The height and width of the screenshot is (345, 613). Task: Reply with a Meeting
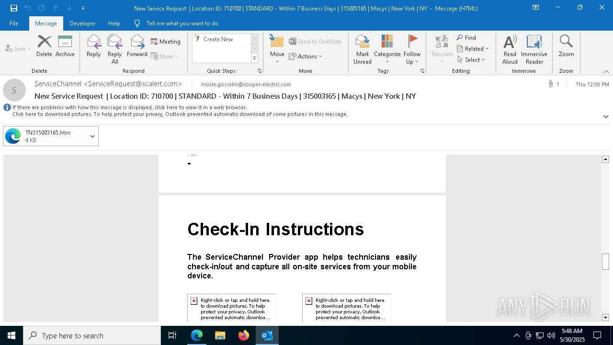166,42
